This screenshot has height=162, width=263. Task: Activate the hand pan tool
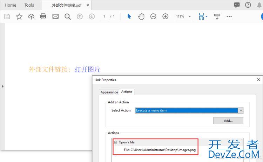click(x=141, y=16)
